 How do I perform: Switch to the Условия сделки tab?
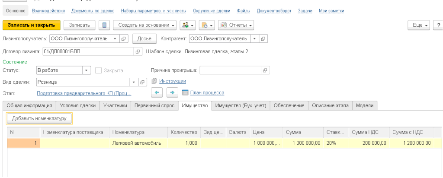pyautogui.click(x=77, y=105)
